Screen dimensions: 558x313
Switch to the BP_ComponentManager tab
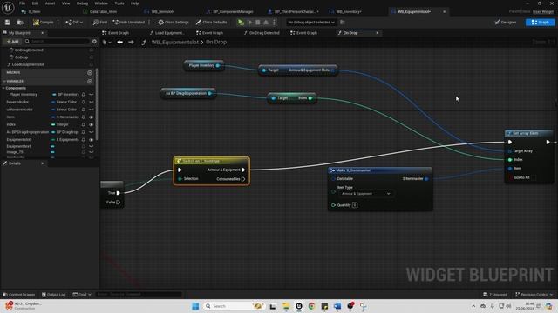click(233, 11)
